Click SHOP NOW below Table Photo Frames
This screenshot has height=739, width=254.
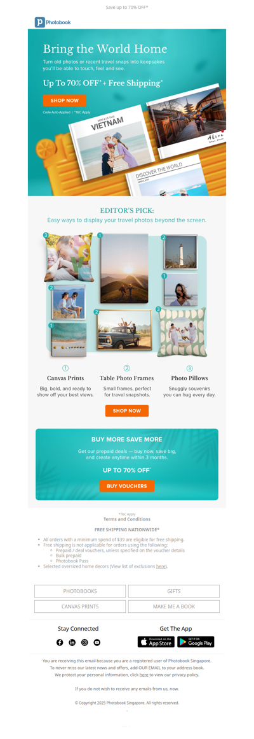127,411
